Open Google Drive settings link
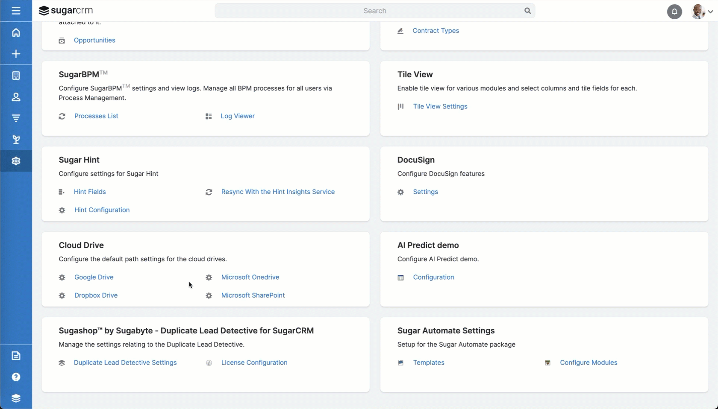 94,277
